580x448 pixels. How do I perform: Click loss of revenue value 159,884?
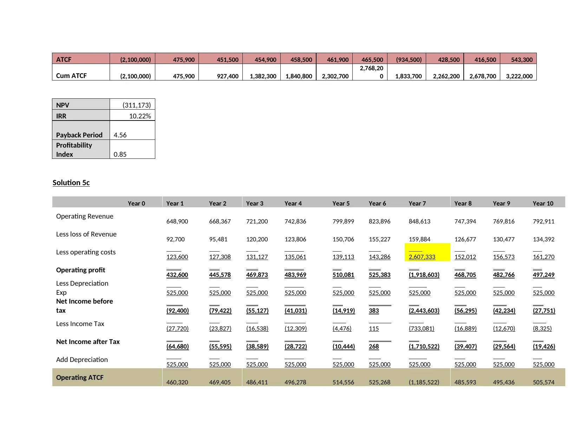coord(419,239)
